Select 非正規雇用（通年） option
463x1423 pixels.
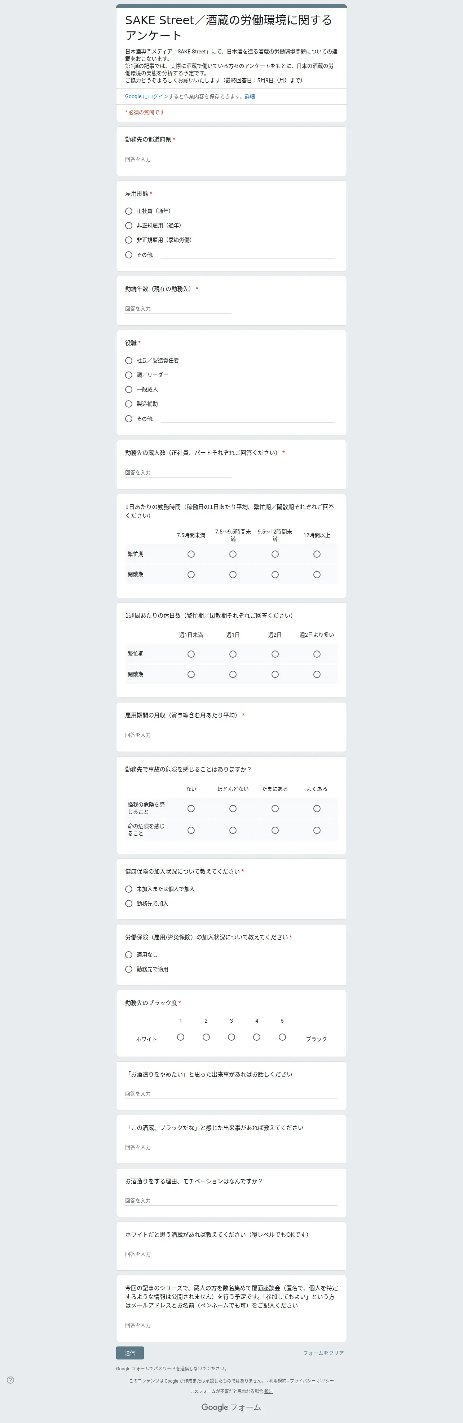pos(129,225)
